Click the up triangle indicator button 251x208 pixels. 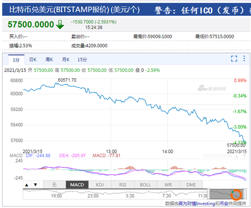coord(27,185)
